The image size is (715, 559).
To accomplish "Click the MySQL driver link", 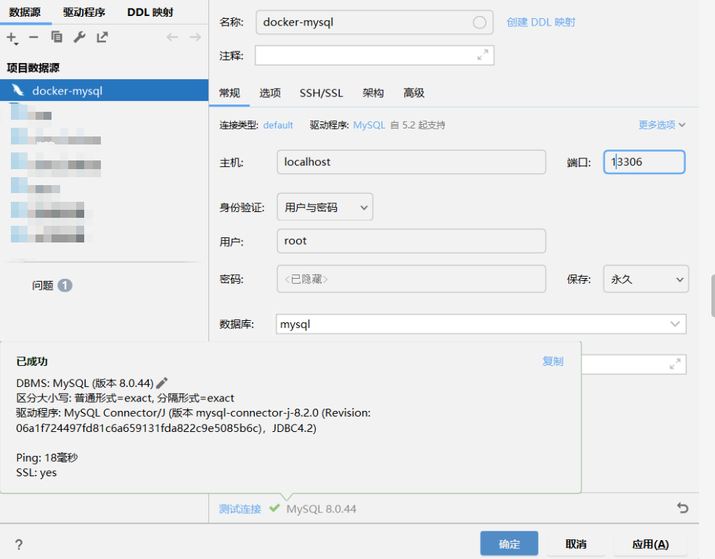I will [x=369, y=125].
